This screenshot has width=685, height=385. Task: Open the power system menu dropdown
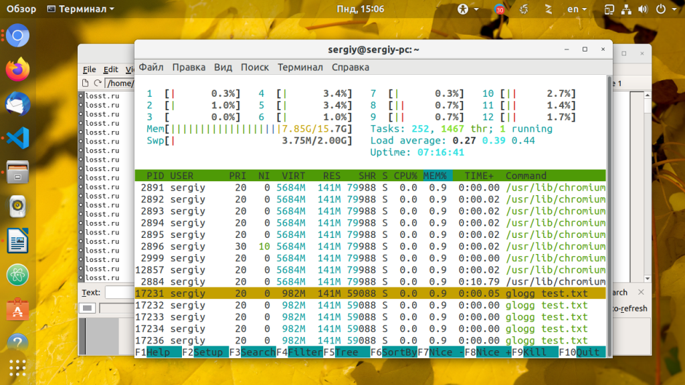[x=664, y=9]
